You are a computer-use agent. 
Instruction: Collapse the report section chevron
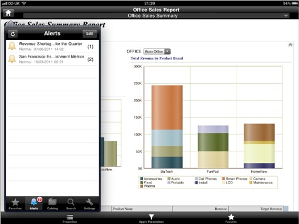click(x=290, y=45)
